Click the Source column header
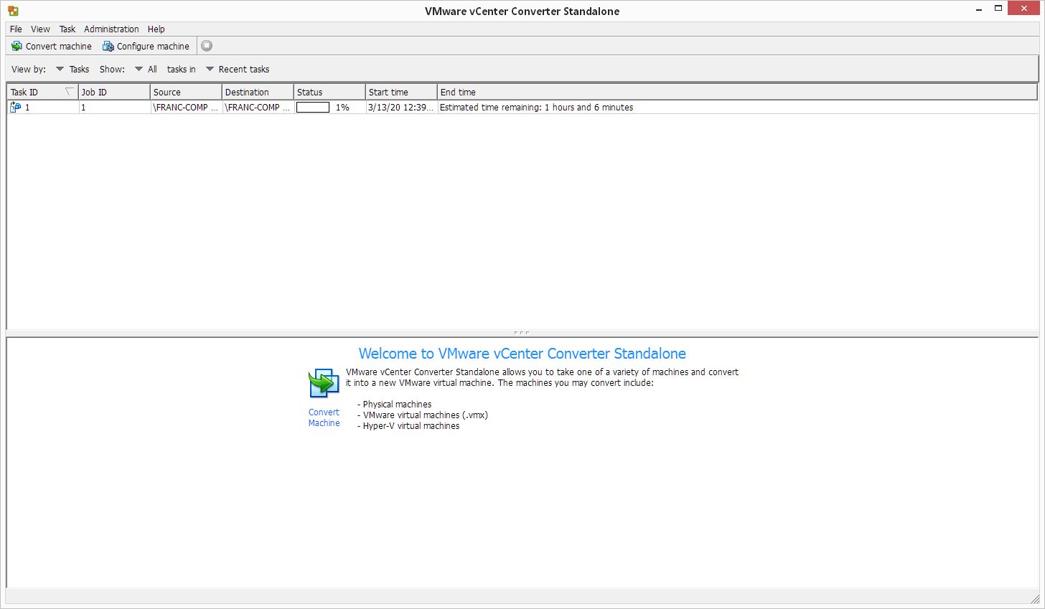Screen dimensions: 1045x609 pyautogui.click(x=185, y=92)
